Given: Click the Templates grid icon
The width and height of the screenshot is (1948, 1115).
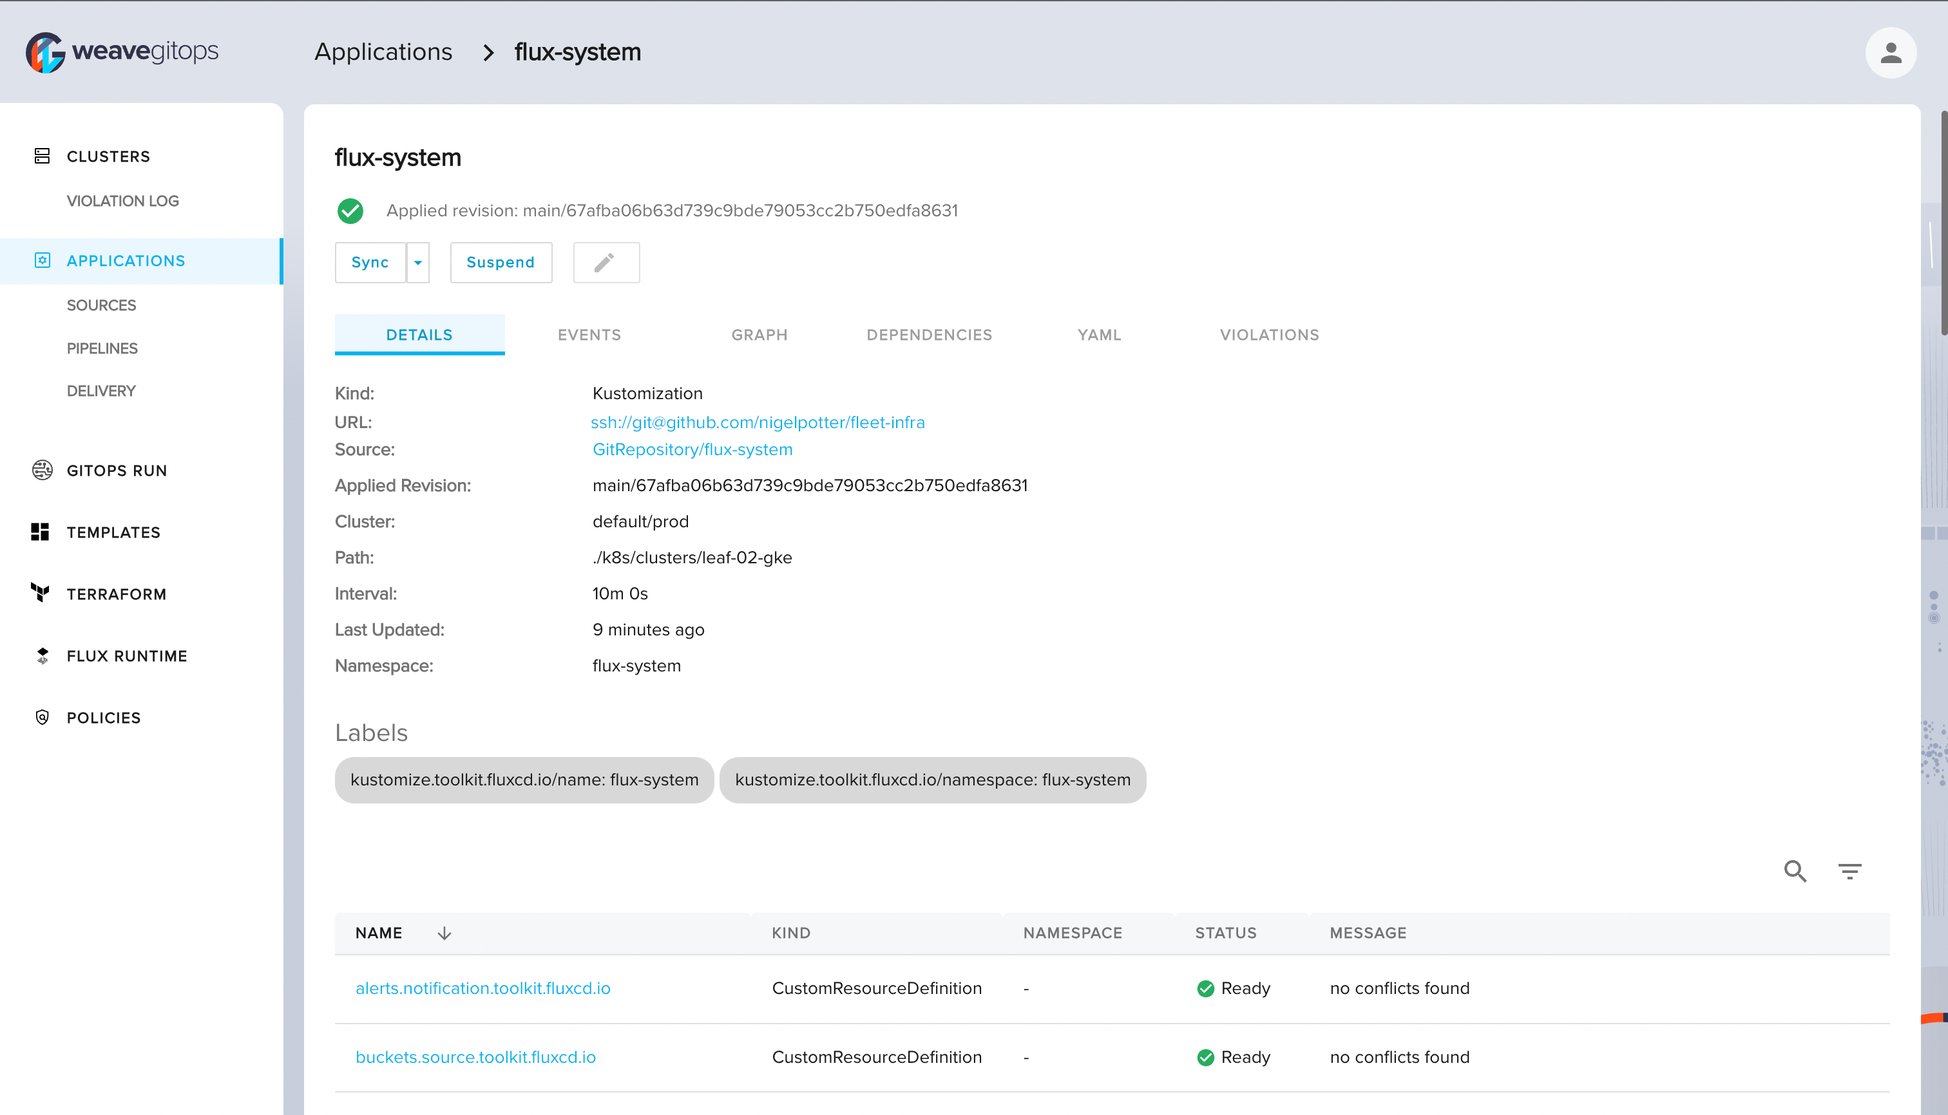Looking at the screenshot, I should [41, 532].
